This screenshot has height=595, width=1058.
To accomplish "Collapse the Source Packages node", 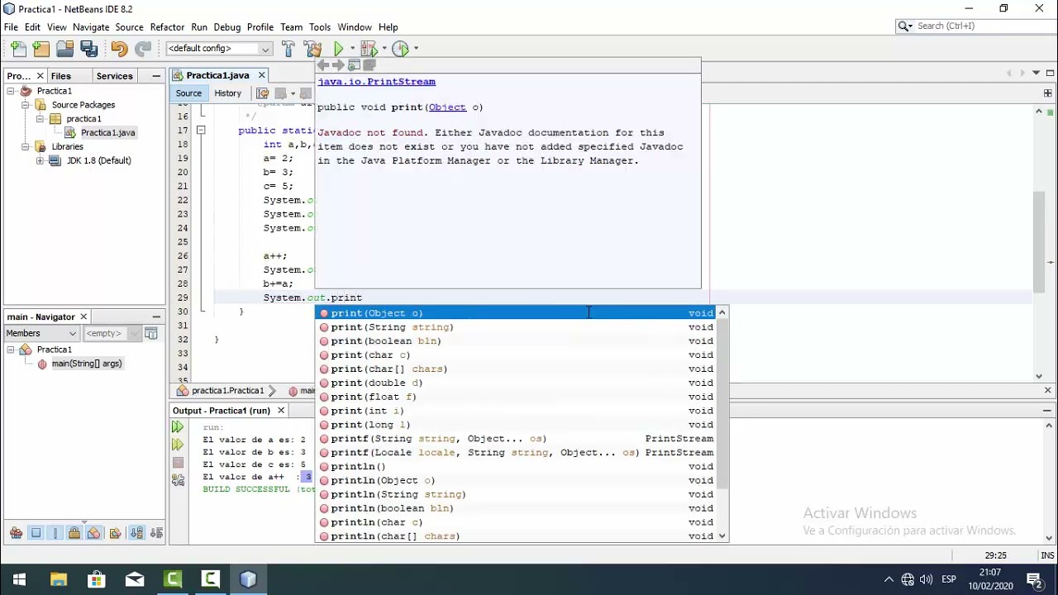I will [x=26, y=105].
